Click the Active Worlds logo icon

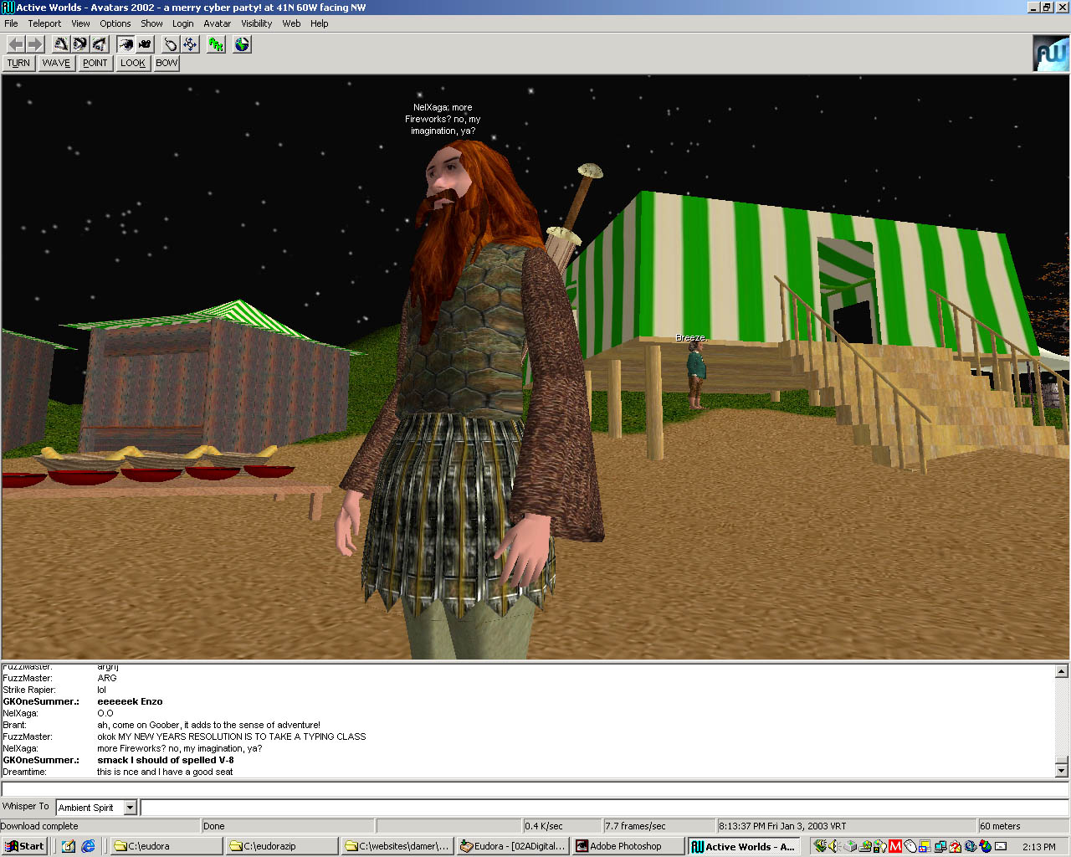tap(1051, 54)
